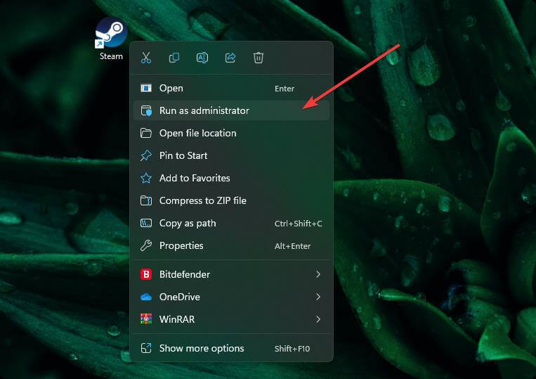Click the Ctrl+Shift+C shortcut text

point(298,224)
